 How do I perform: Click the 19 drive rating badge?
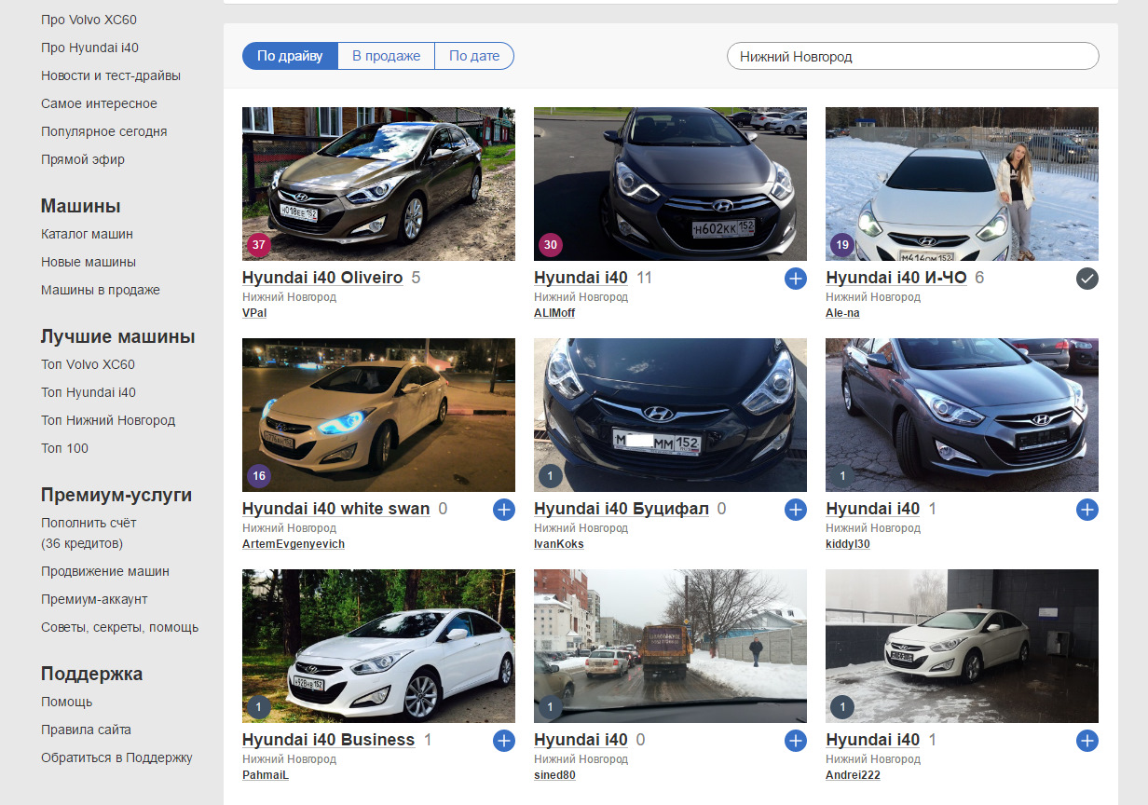tap(842, 245)
